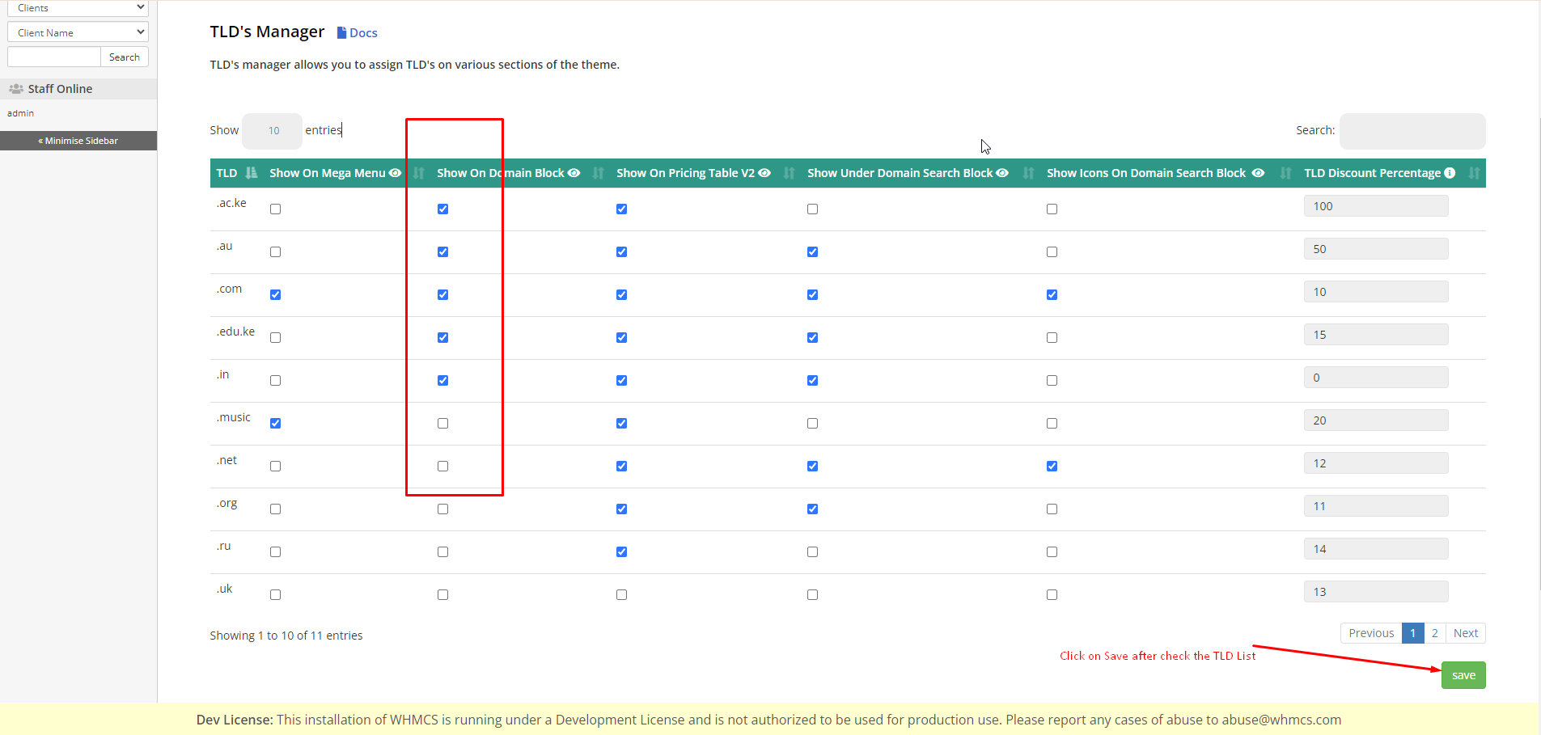Image resolution: width=1541 pixels, height=735 pixels.
Task: Uncheck Show Icons On Domain Search for .com
Action: point(1052,295)
